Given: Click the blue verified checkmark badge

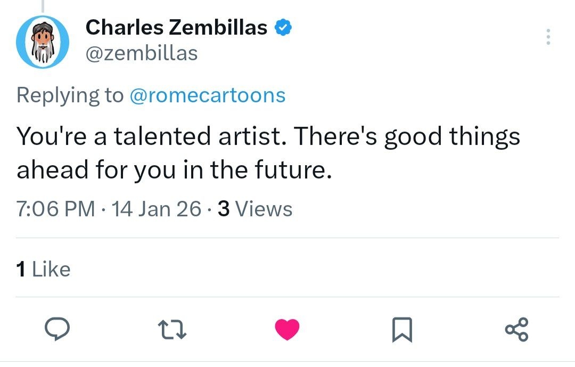Looking at the screenshot, I should click(282, 28).
